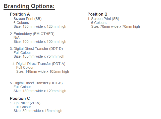Screen dimensions: 161x119
Task: Click the 100mm wide x 100mm high size
Action: (x=40, y=42)
